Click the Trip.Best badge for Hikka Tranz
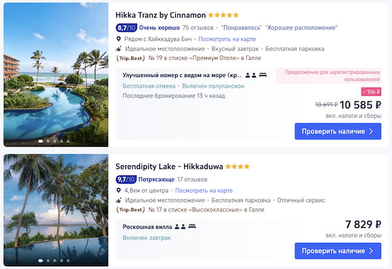 pos(129,58)
